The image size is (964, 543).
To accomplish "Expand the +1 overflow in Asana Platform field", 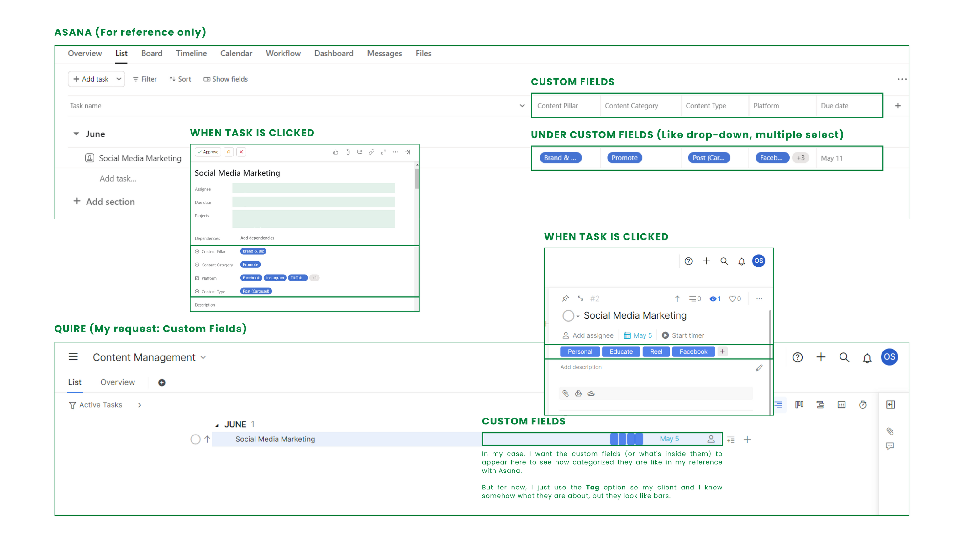I will (x=314, y=278).
